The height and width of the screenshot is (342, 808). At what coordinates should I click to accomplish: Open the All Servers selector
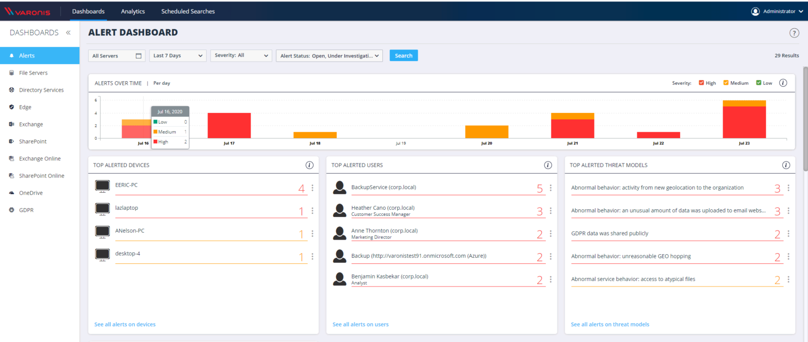tap(117, 55)
